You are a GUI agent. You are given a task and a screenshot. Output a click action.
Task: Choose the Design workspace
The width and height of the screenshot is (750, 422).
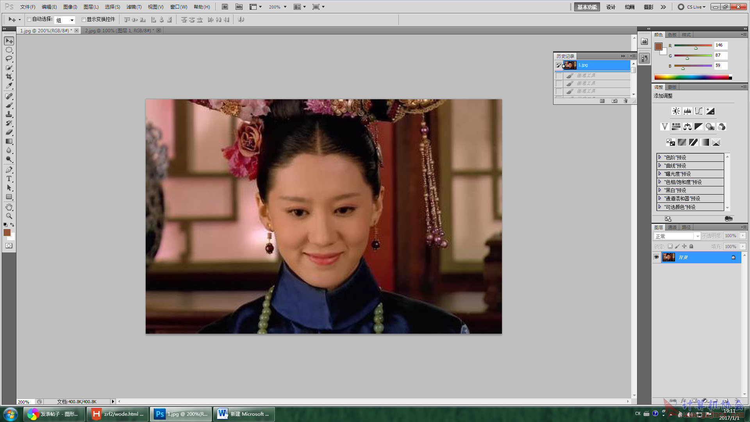[611, 7]
